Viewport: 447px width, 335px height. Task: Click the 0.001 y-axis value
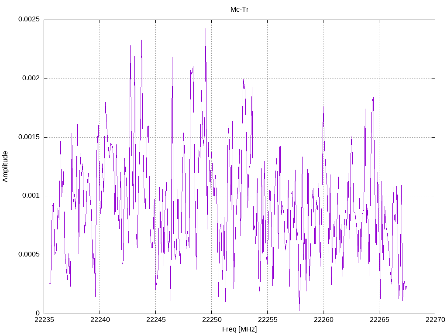(x=31, y=195)
